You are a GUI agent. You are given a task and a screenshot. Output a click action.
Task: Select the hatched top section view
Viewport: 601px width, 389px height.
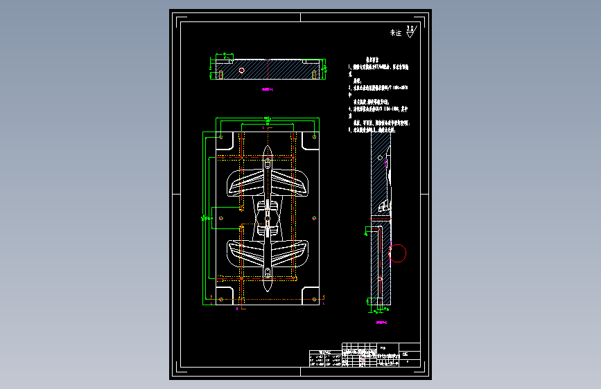[x=268, y=69]
